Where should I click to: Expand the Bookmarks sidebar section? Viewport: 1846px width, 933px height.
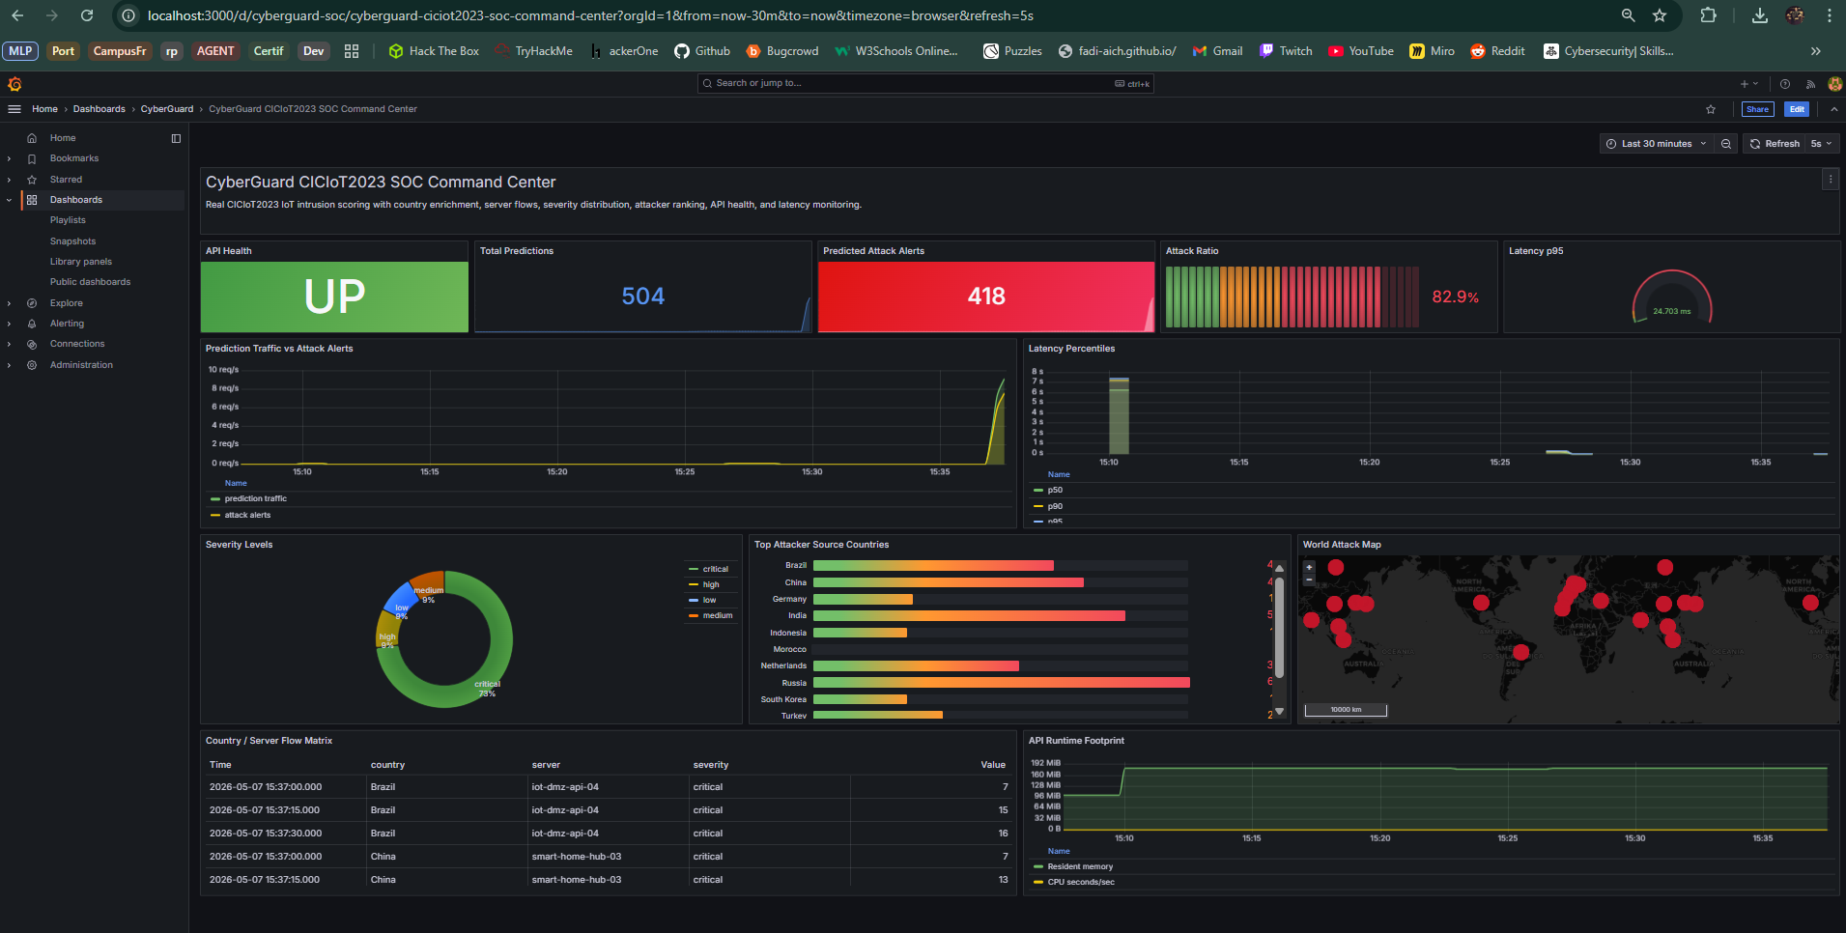coord(9,158)
